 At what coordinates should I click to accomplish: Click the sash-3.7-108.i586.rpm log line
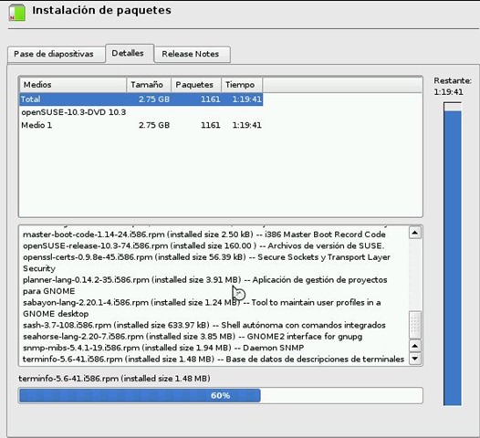point(204,325)
